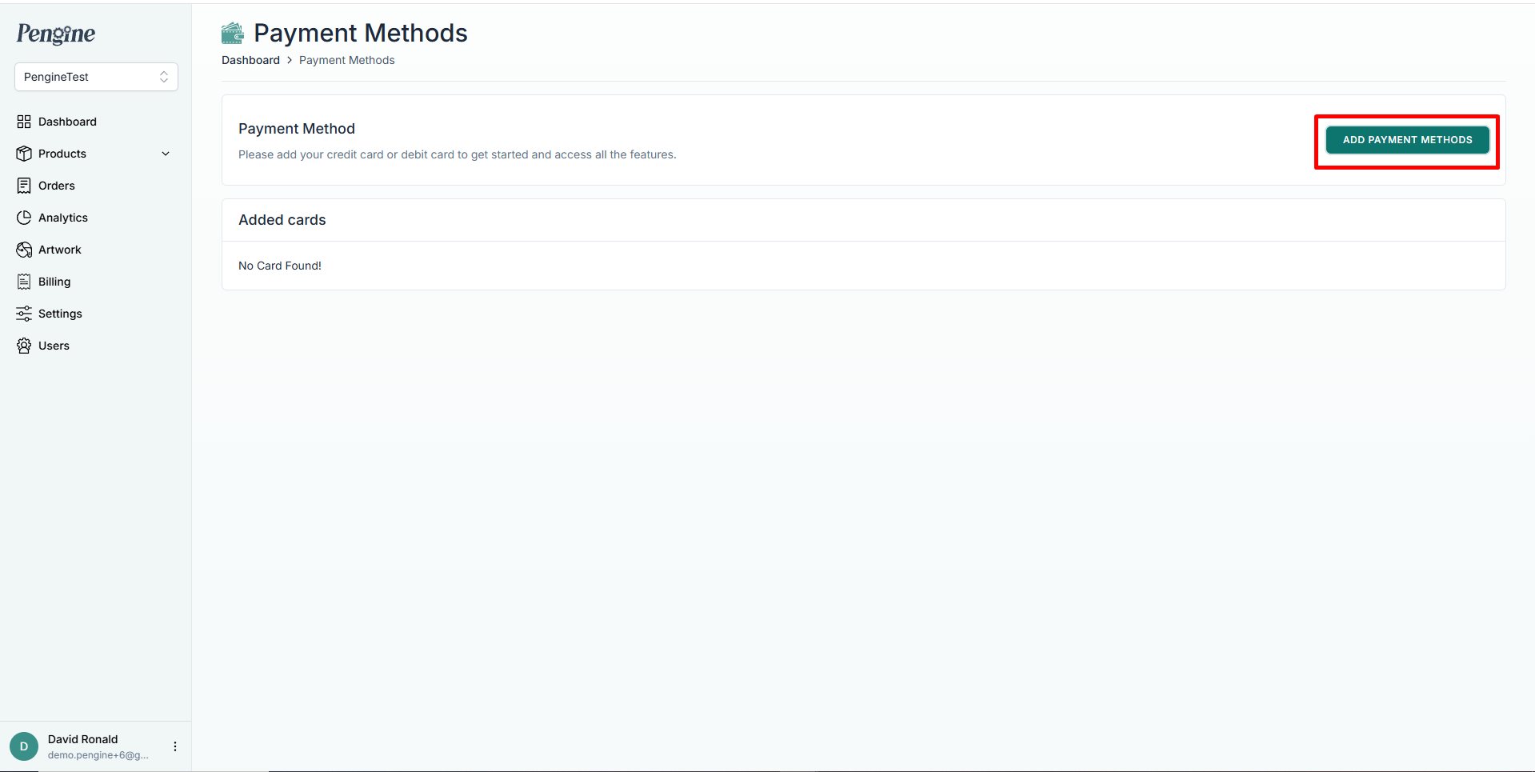Screen dimensions: 1535x772
Task: Select the David Ronald profile avatar
Action: tap(23, 746)
